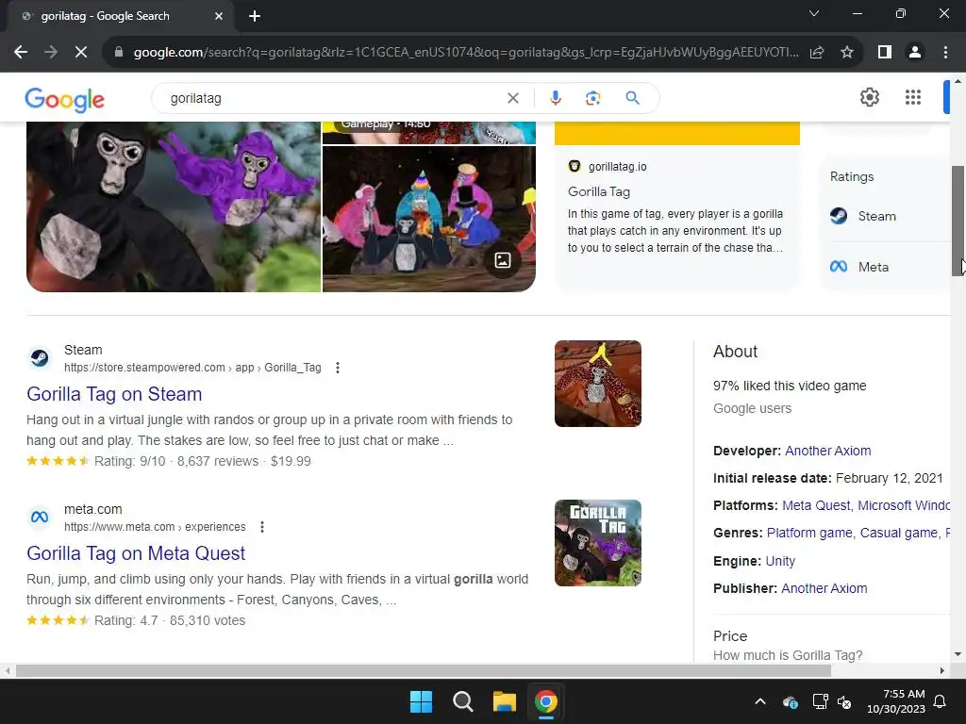Close the gorilatag search tab

pos(219,16)
